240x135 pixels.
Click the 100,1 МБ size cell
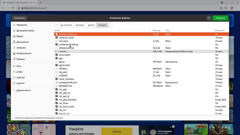157,51
